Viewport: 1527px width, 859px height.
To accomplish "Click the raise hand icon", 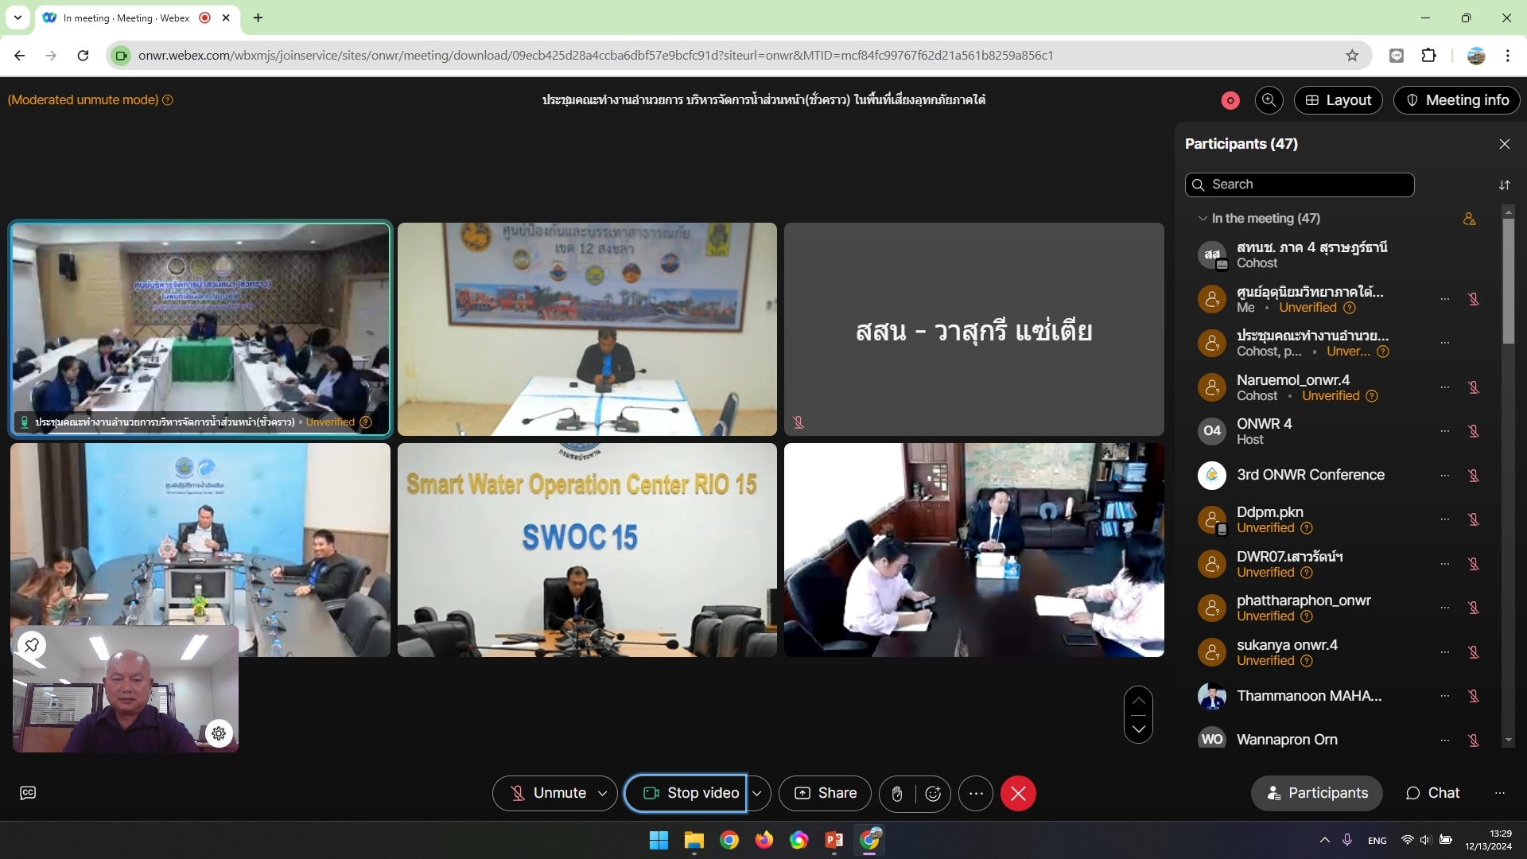I will tap(897, 794).
